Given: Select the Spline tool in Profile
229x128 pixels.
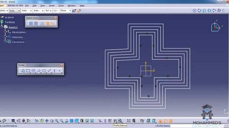Looking at the screenshot, I should click(x=39, y=71).
